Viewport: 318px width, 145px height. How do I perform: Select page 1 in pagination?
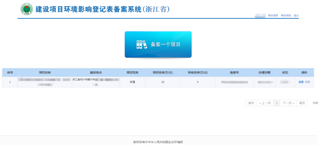coord(276,103)
